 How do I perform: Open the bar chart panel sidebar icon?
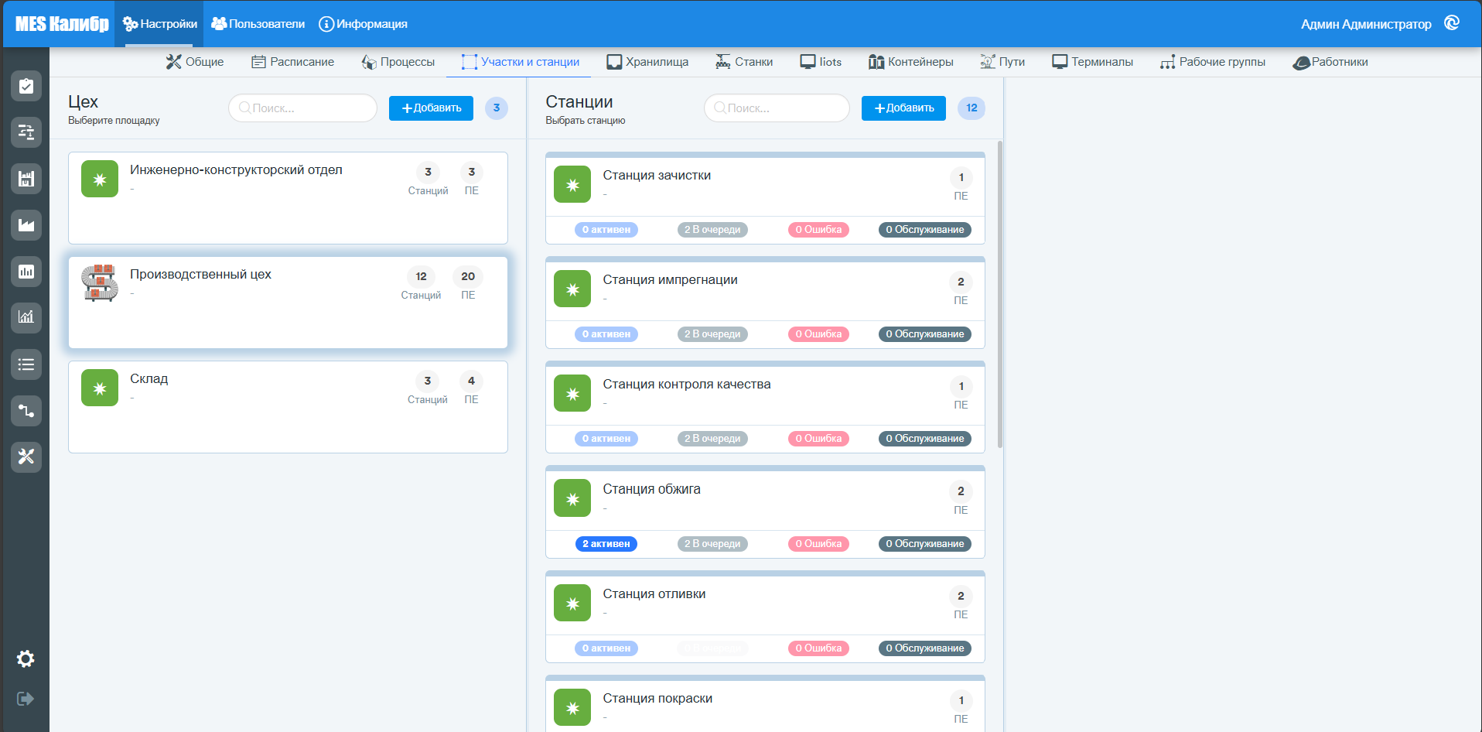26,272
